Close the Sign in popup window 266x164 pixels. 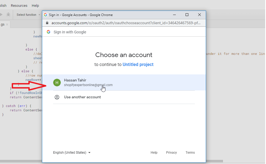coord(199,15)
